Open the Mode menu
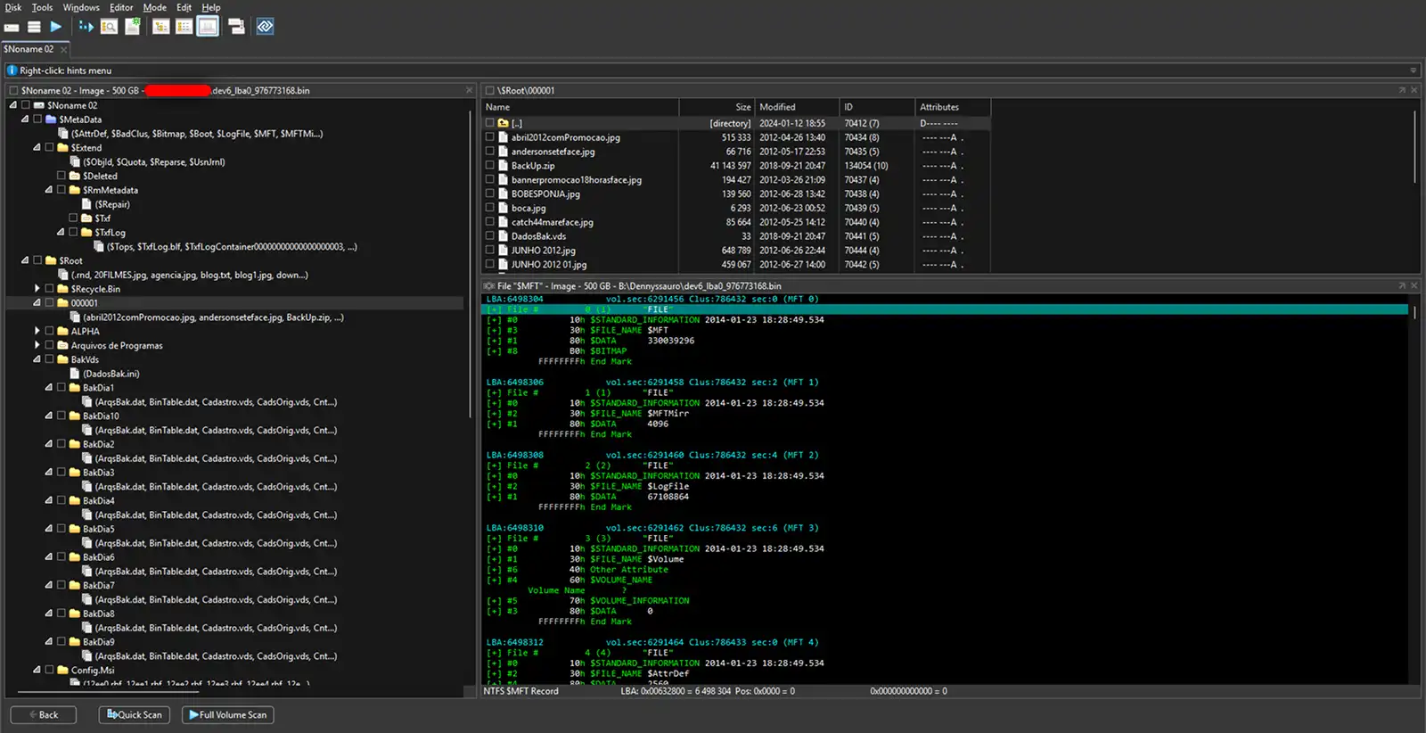 [154, 7]
